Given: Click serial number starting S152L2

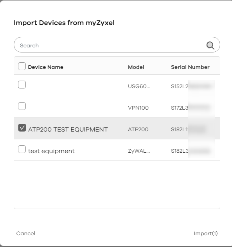Looking at the screenshot, I should point(191,87).
